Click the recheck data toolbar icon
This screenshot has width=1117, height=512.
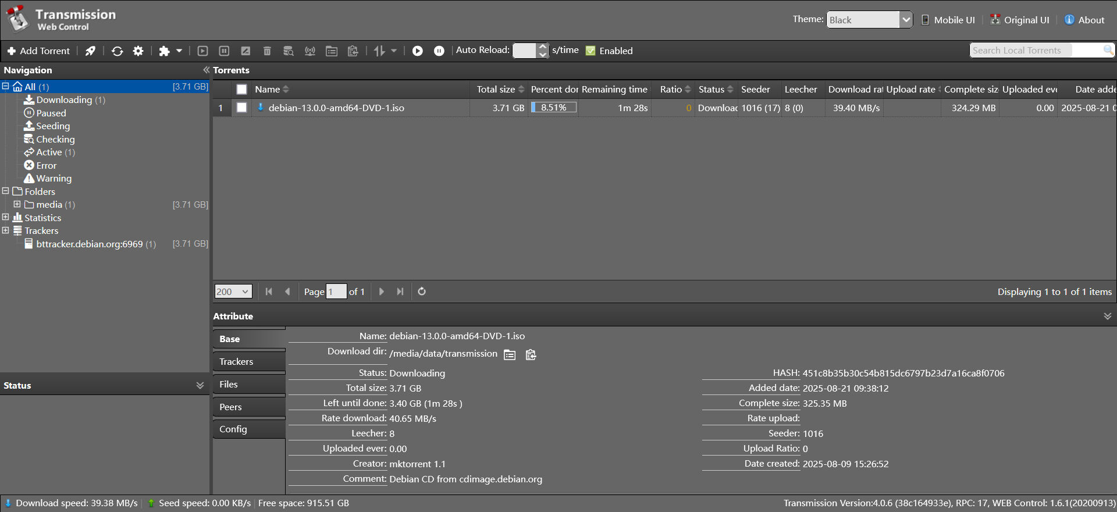(x=289, y=51)
